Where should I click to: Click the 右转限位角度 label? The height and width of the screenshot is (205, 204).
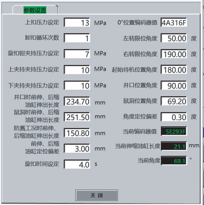[x=140, y=54]
